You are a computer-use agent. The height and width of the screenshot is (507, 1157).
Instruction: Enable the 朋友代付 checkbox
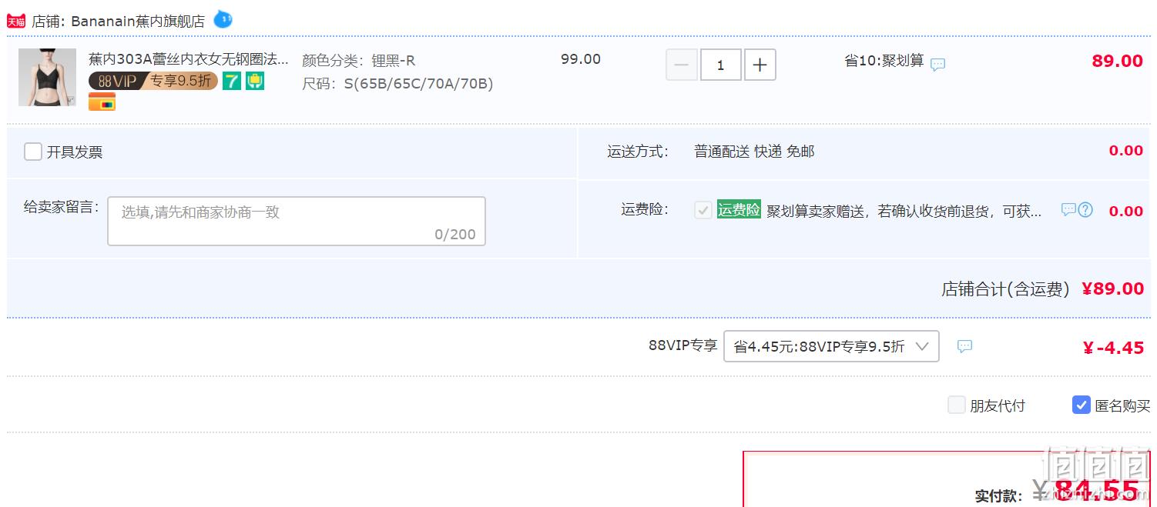[956, 405]
